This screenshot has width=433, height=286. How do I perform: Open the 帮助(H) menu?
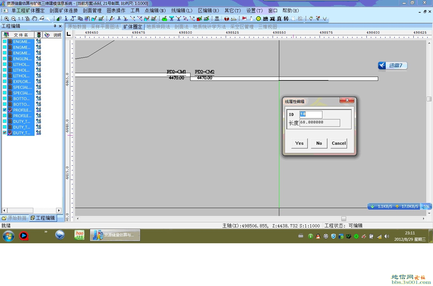pos(291,10)
